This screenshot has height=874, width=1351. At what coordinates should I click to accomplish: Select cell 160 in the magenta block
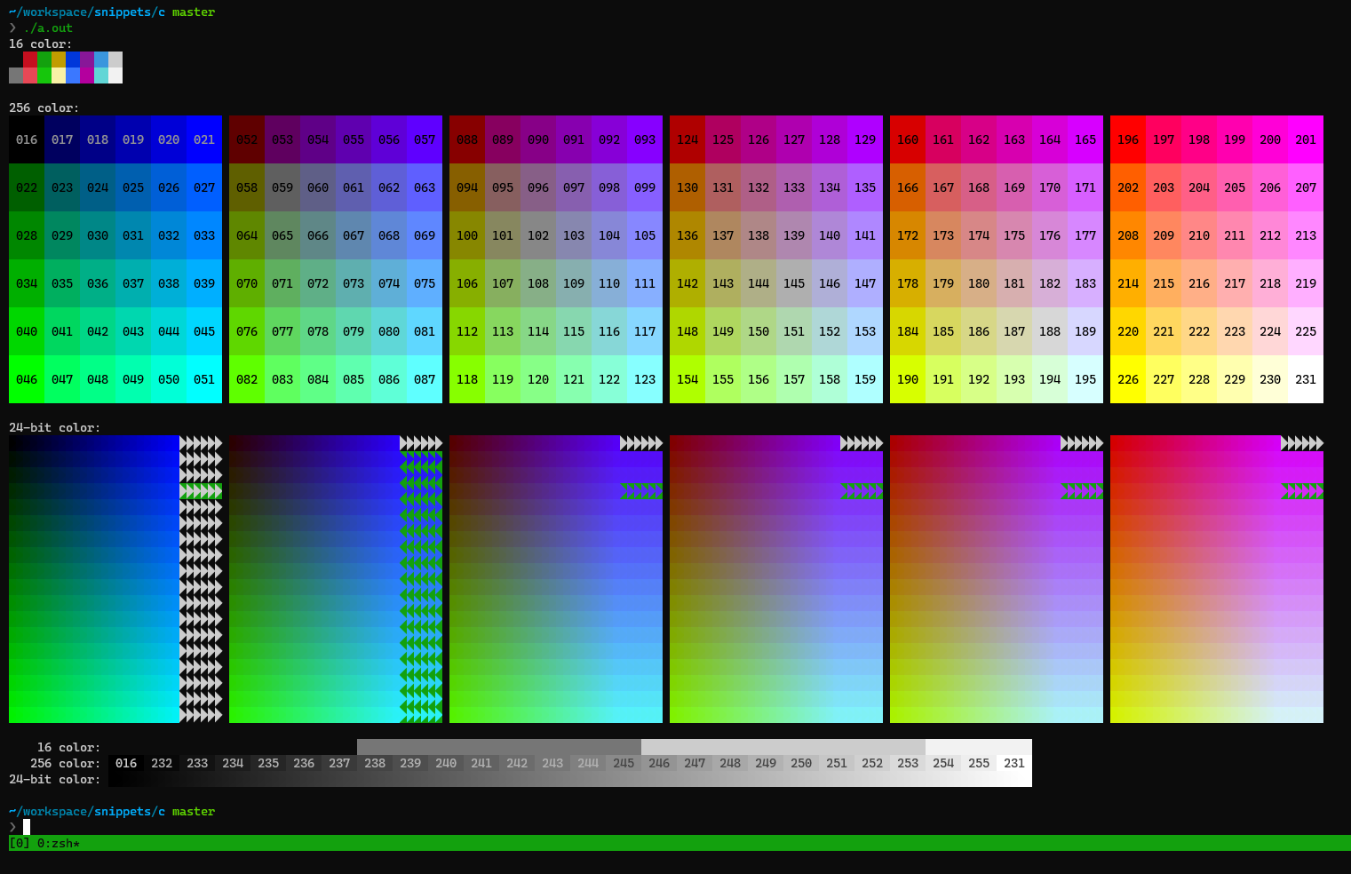coord(908,139)
